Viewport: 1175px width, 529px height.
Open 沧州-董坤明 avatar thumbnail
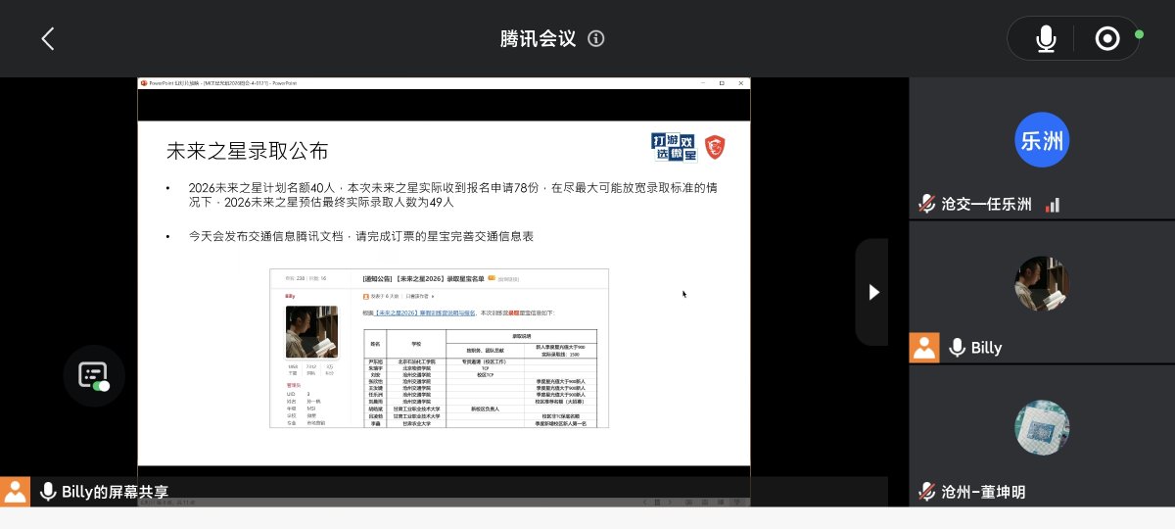[1042, 428]
